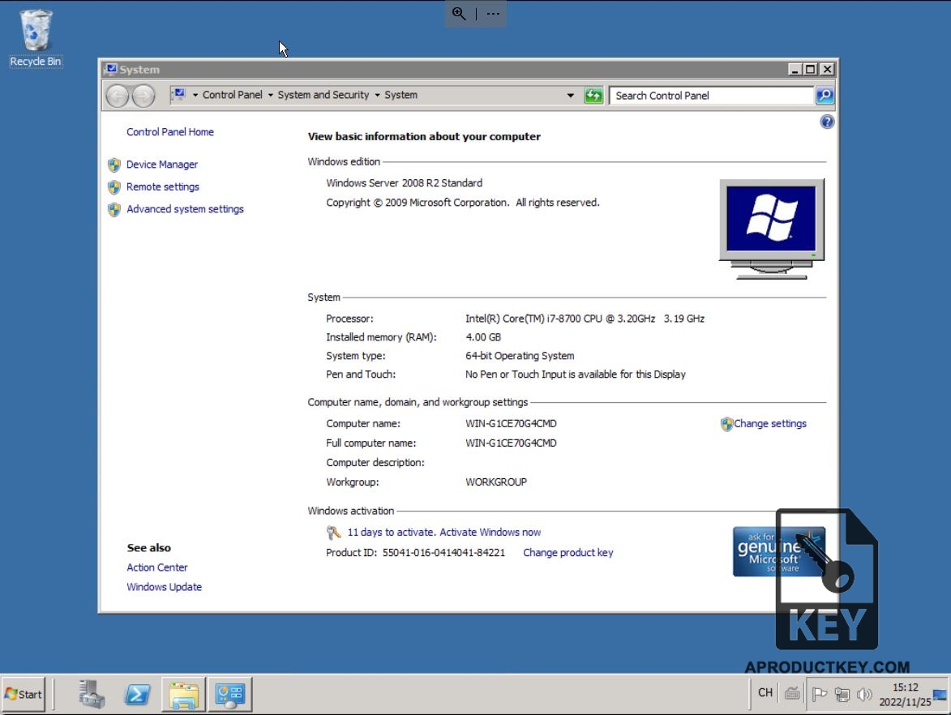Maximize the System window

810,69
